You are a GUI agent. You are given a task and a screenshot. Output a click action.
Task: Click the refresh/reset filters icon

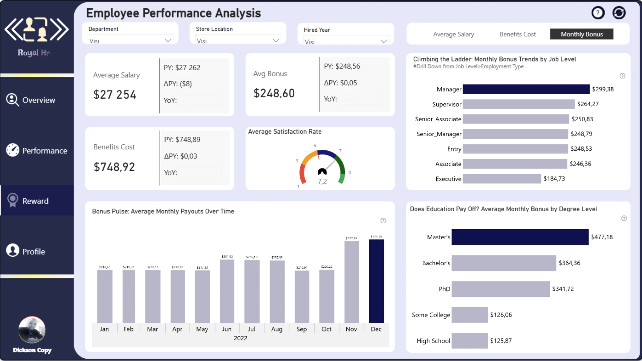coord(619,13)
